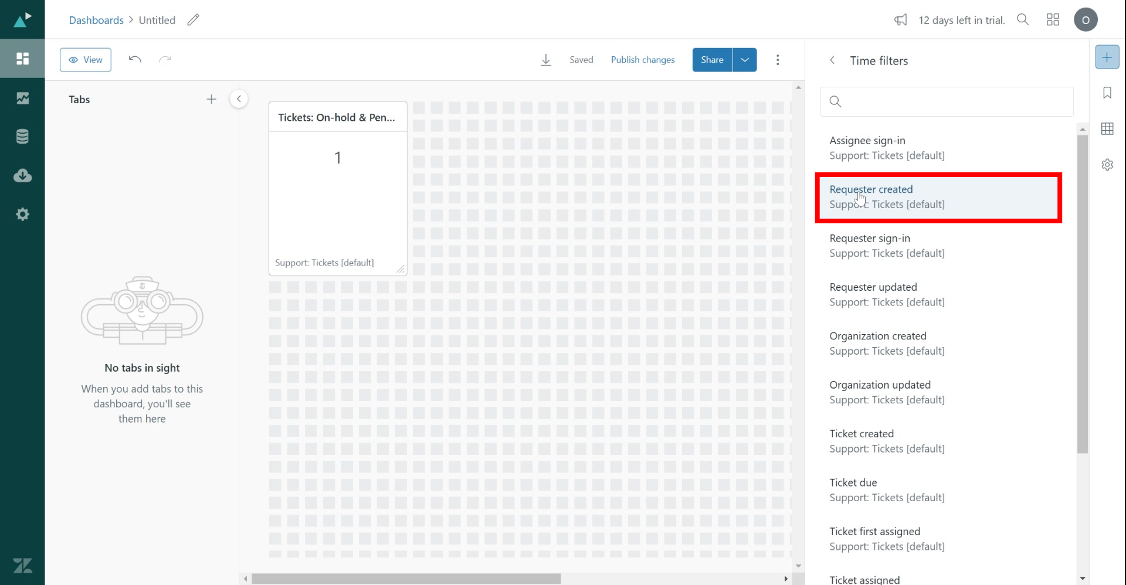This screenshot has width=1126, height=585.
Task: Open the Dashboards breadcrumb link
Action: (96, 20)
